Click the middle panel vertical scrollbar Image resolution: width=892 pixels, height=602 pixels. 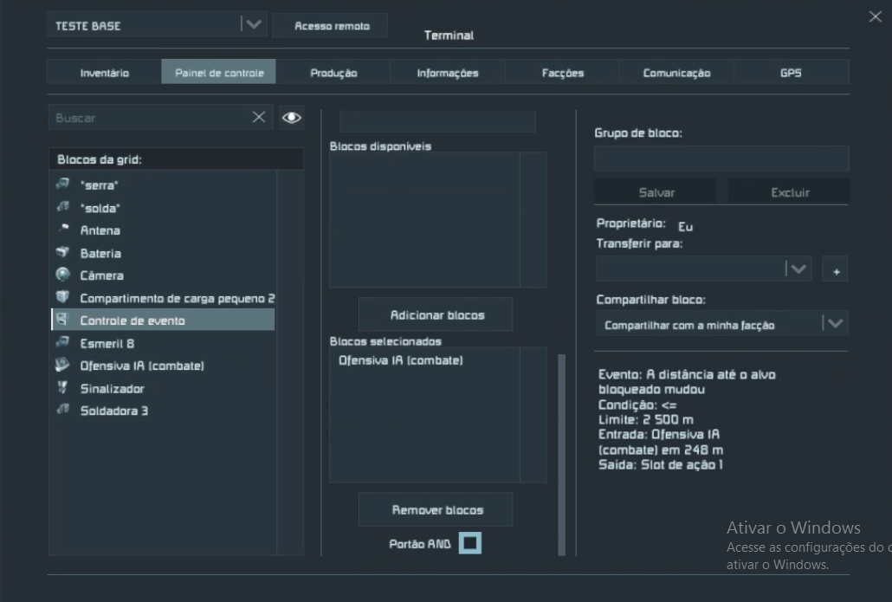click(561, 450)
